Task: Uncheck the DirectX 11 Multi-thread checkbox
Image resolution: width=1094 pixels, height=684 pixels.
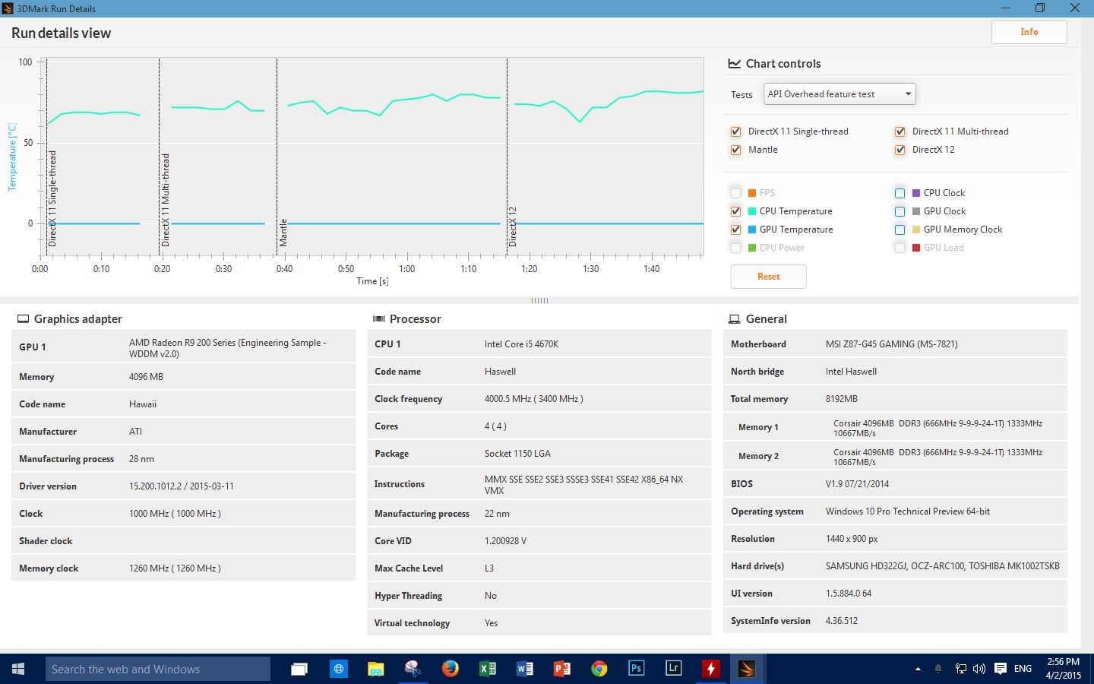Action: 900,131
